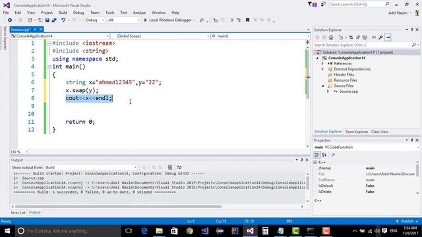Save the file with the Save icon
Screen dimensions: 422x237
coord(47,20)
